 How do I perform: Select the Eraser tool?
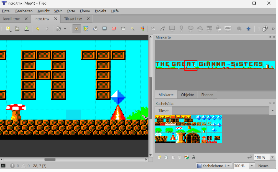coord(114,29)
